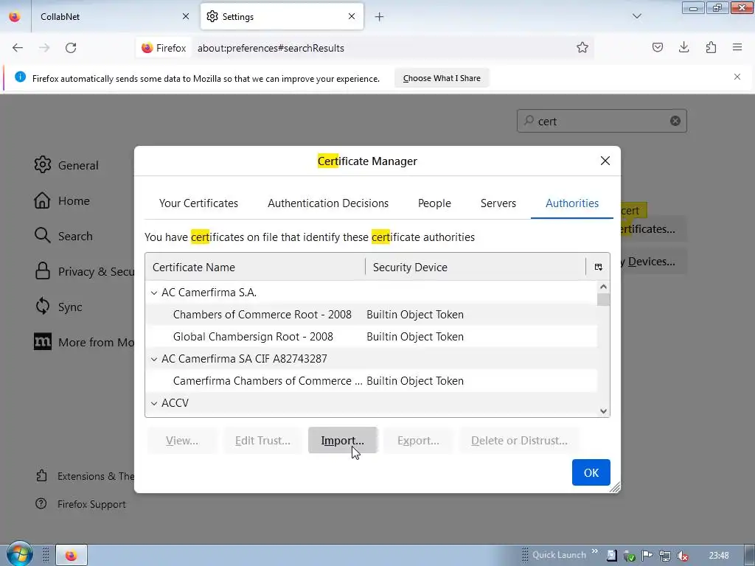Screen dimensions: 755x566
Task: Open the Windows Start button
Action: [x=19, y=554]
